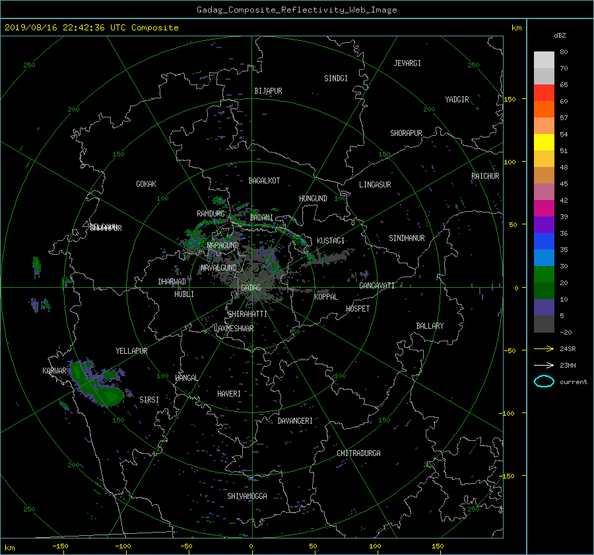Click the HAVERI city label
594x555 pixels.
pyautogui.click(x=229, y=394)
